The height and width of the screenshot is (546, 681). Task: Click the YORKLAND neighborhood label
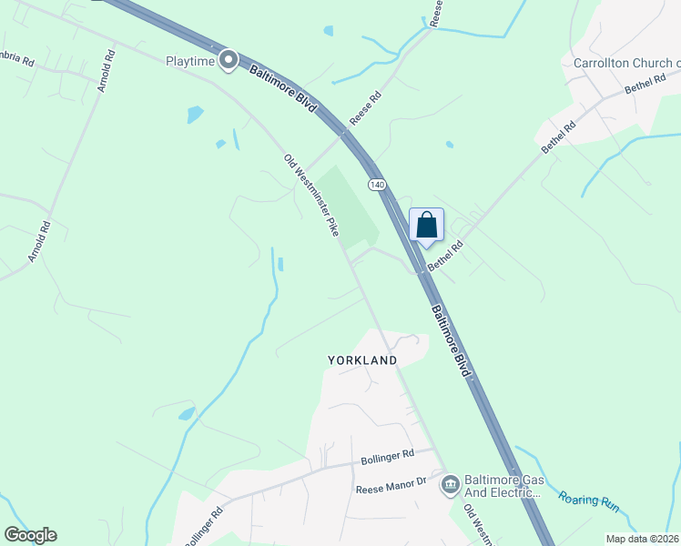point(362,360)
